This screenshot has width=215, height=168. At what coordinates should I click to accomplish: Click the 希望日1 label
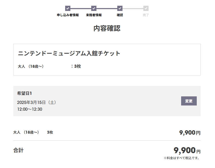(24, 93)
